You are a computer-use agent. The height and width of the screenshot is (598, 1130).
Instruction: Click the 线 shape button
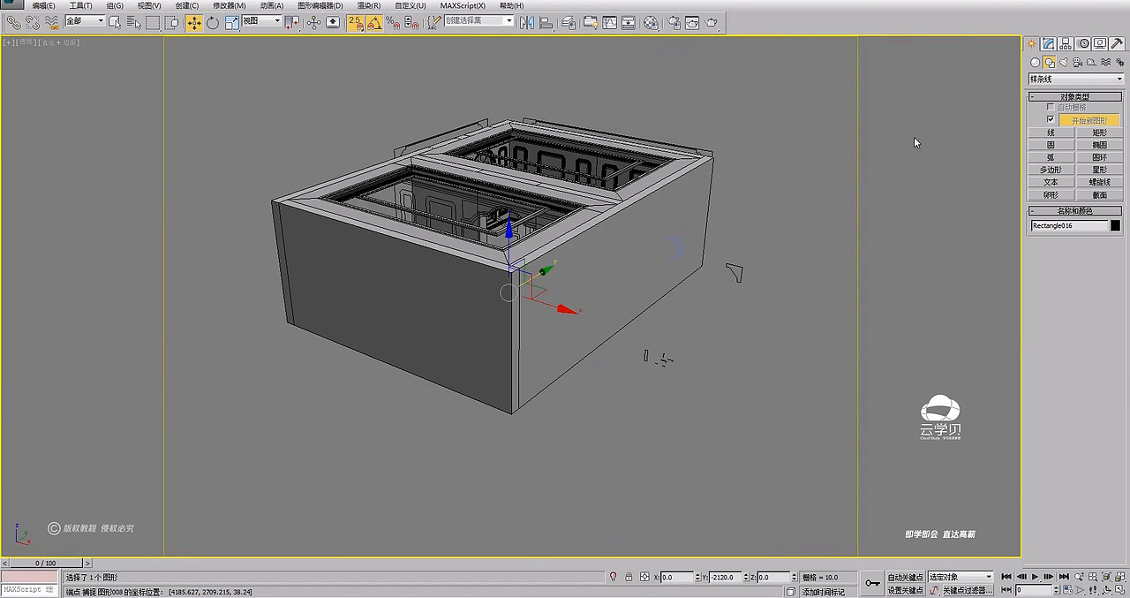pos(1051,132)
